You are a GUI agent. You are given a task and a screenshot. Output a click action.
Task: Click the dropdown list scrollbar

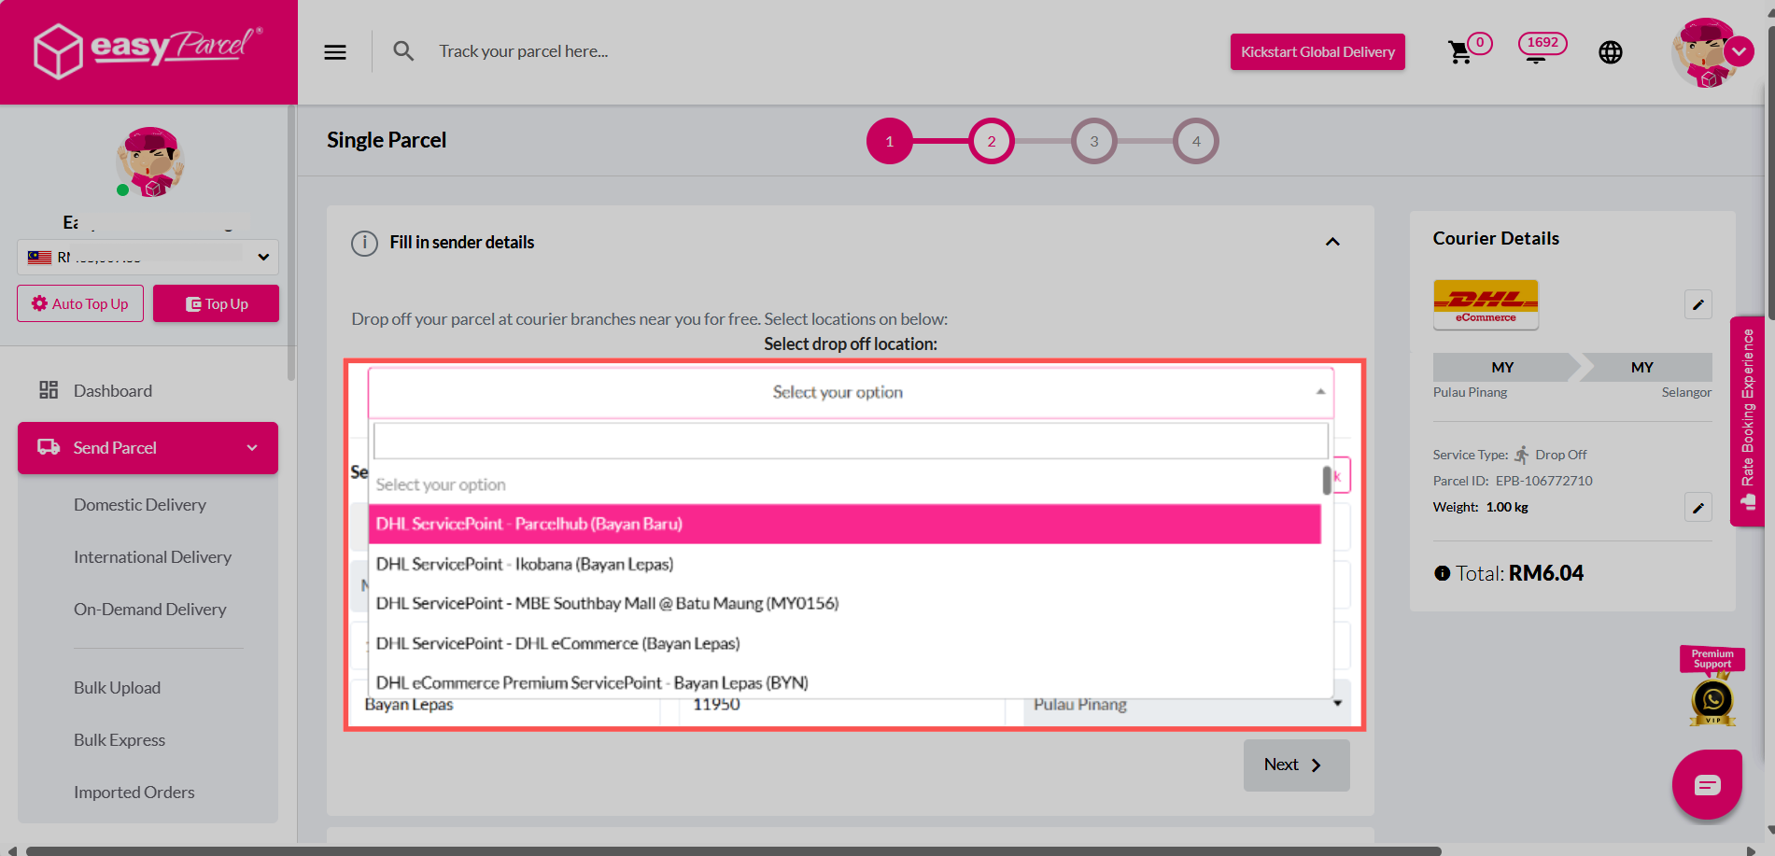[1327, 481]
